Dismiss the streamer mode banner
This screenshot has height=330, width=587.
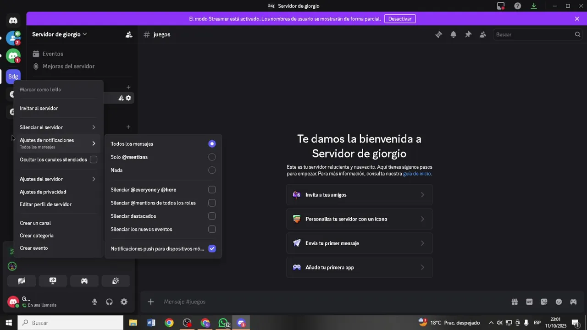pos(577,19)
